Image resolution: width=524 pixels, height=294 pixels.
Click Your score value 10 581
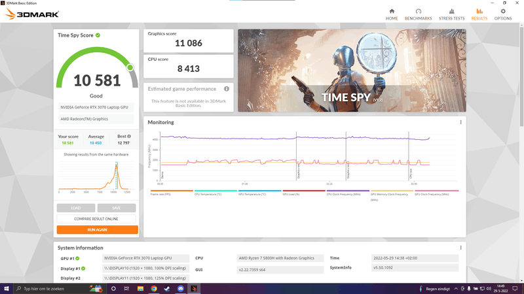coord(67,143)
